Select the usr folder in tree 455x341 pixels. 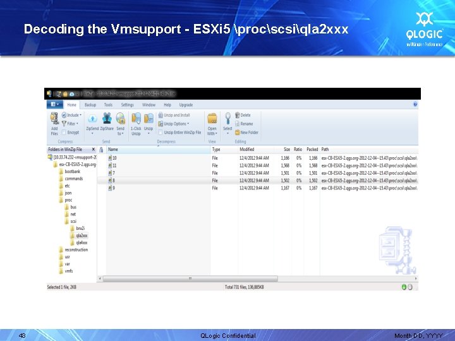click(x=64, y=257)
